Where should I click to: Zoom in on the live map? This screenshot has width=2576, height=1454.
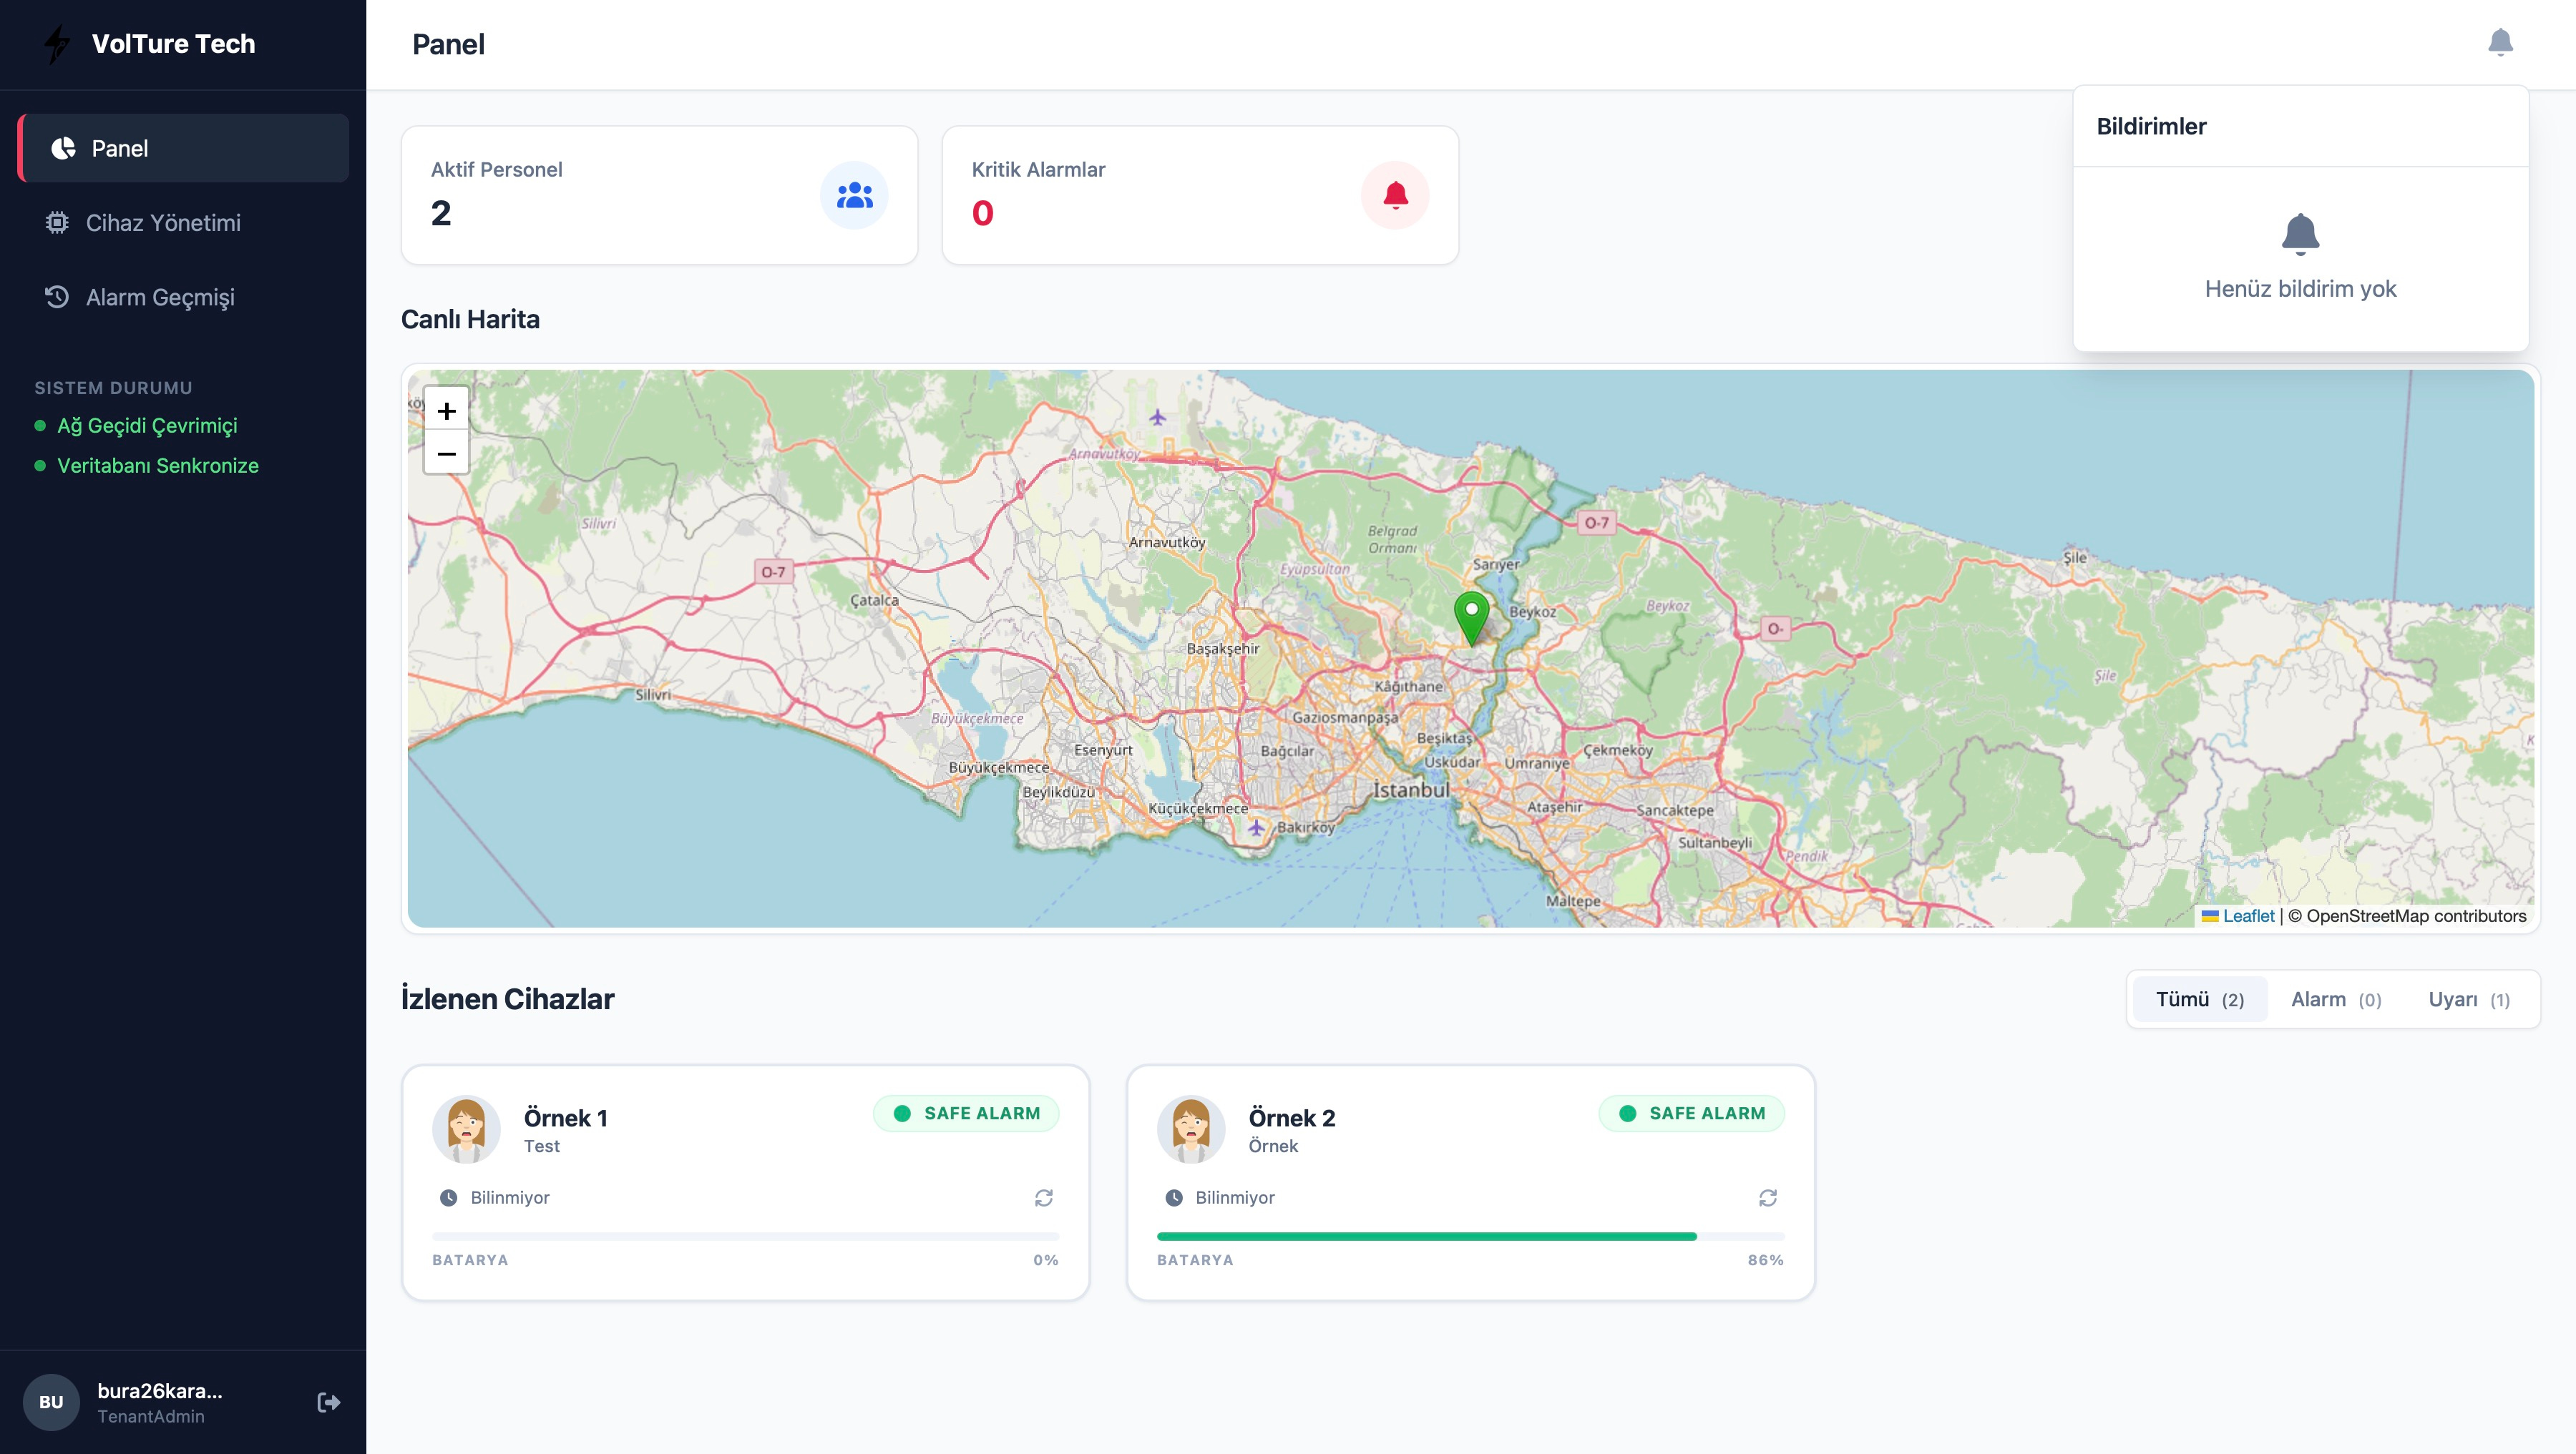click(x=446, y=411)
